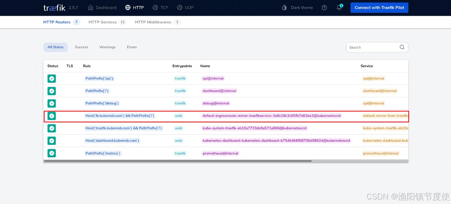The image size is (451, 204).
Task: Click the api@internal router name
Action: [213, 78]
